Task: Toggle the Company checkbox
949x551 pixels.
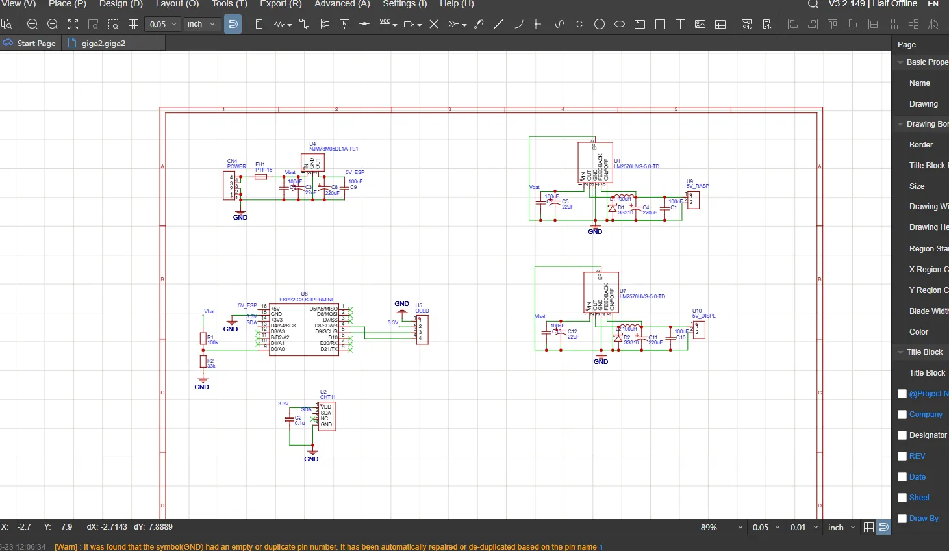Action: point(902,415)
